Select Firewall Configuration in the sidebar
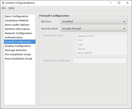 pyautogui.click(x=20, y=42)
